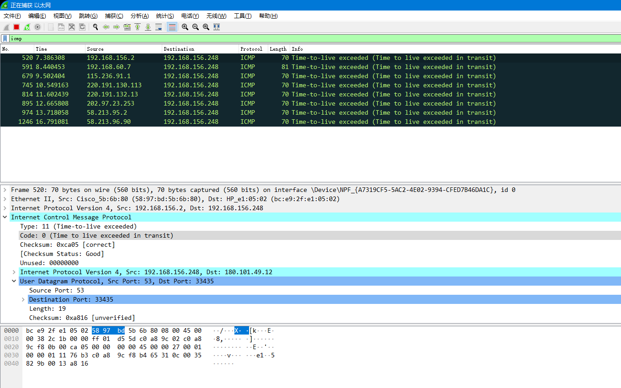Click the close capture file icon

tap(72, 27)
